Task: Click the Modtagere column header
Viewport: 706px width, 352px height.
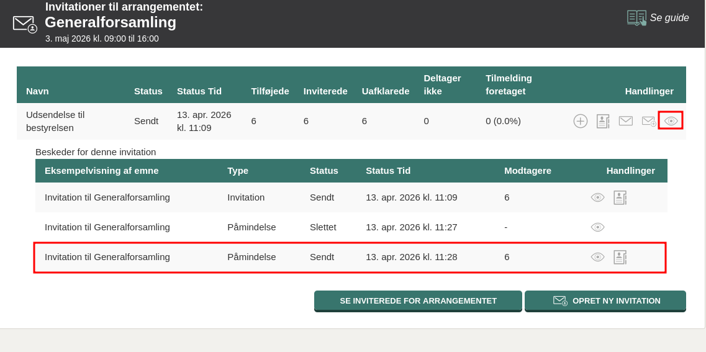Action: click(527, 171)
